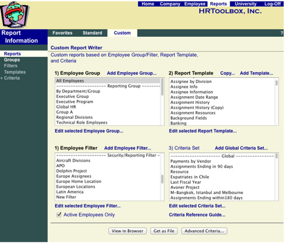Screen dimensions: 285x243
Task: Select All Employees in group list
Action: (108, 81)
